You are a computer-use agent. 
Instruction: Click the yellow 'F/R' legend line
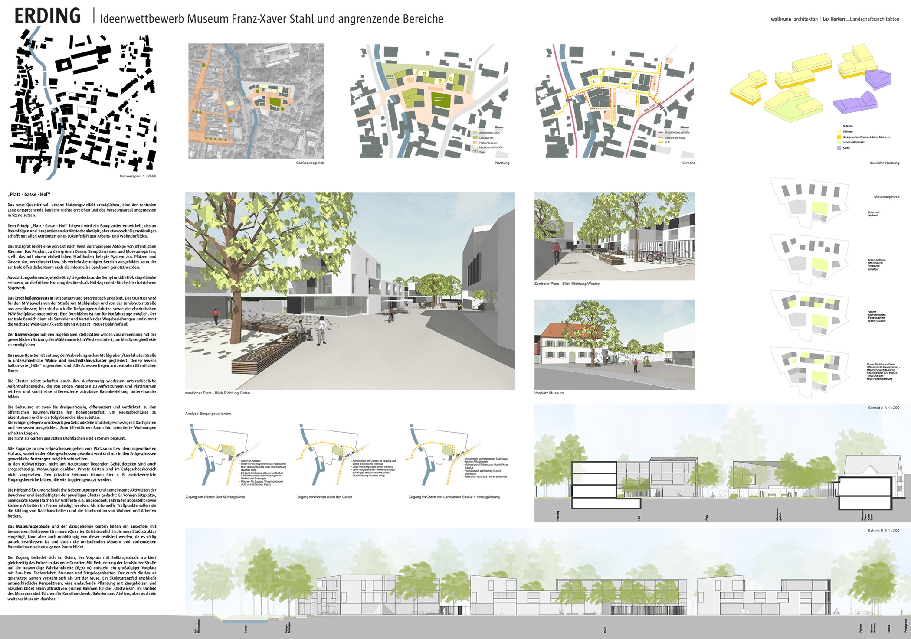[661, 142]
